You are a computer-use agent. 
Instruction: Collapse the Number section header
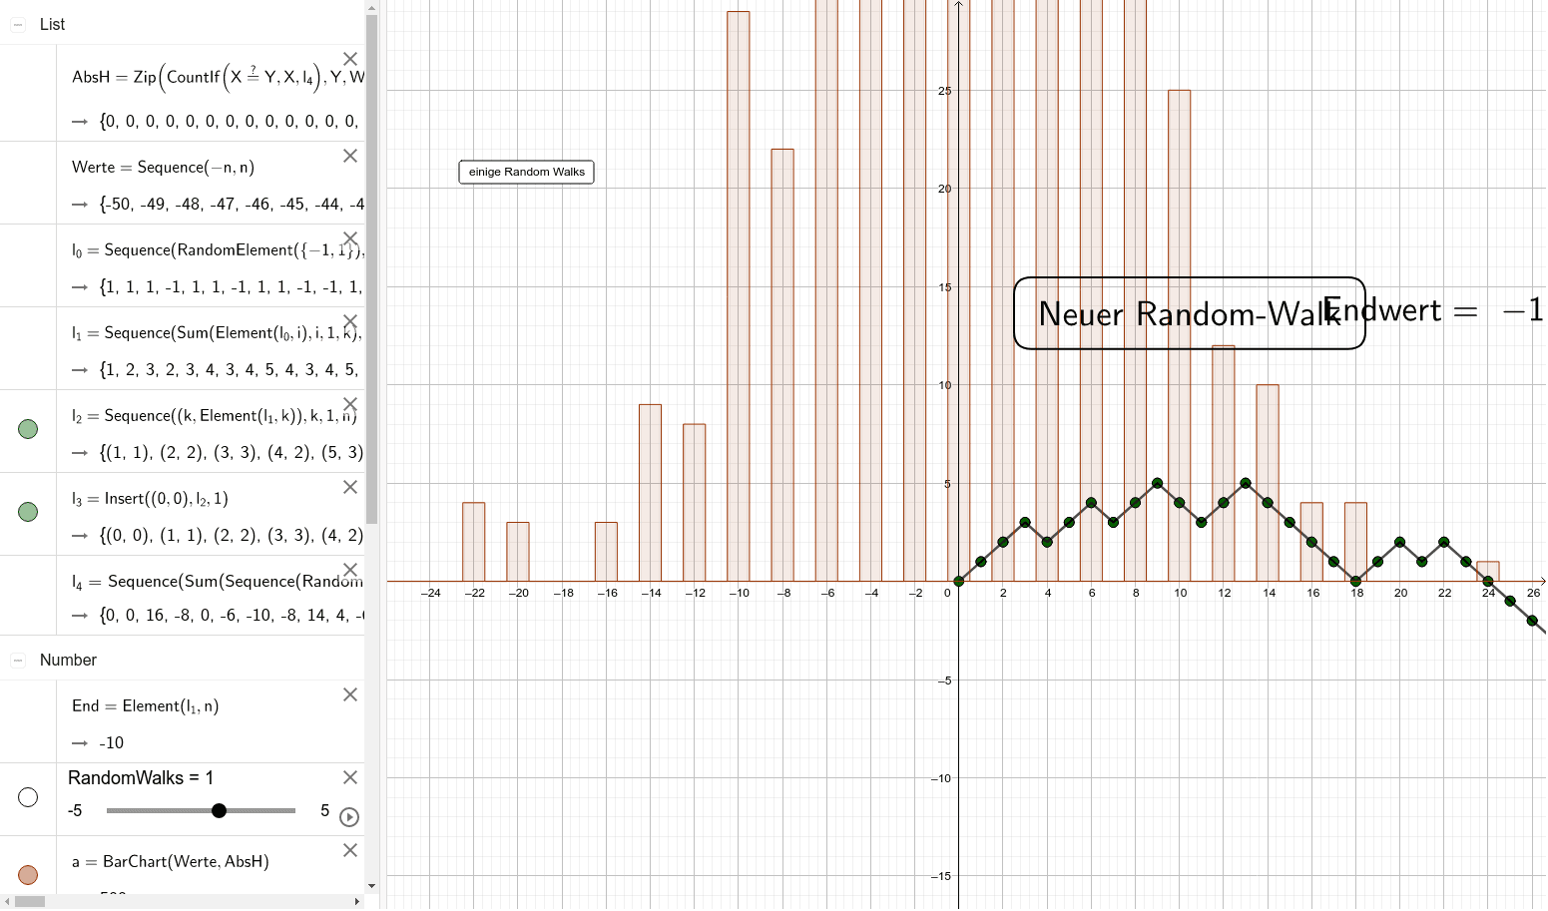16,659
